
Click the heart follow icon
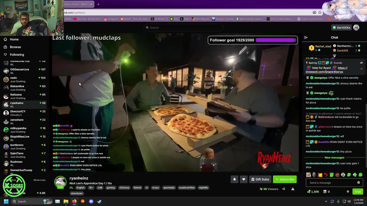click(244, 179)
